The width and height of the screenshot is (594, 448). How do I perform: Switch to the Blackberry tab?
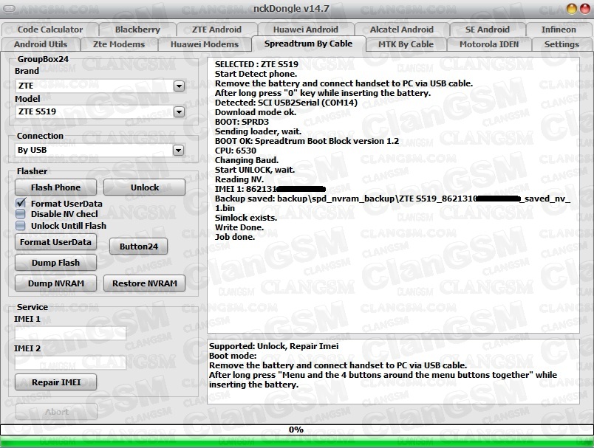coord(137,30)
